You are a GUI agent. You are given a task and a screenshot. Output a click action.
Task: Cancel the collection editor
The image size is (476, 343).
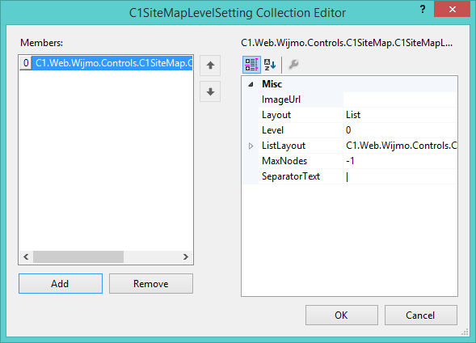[x=421, y=315]
